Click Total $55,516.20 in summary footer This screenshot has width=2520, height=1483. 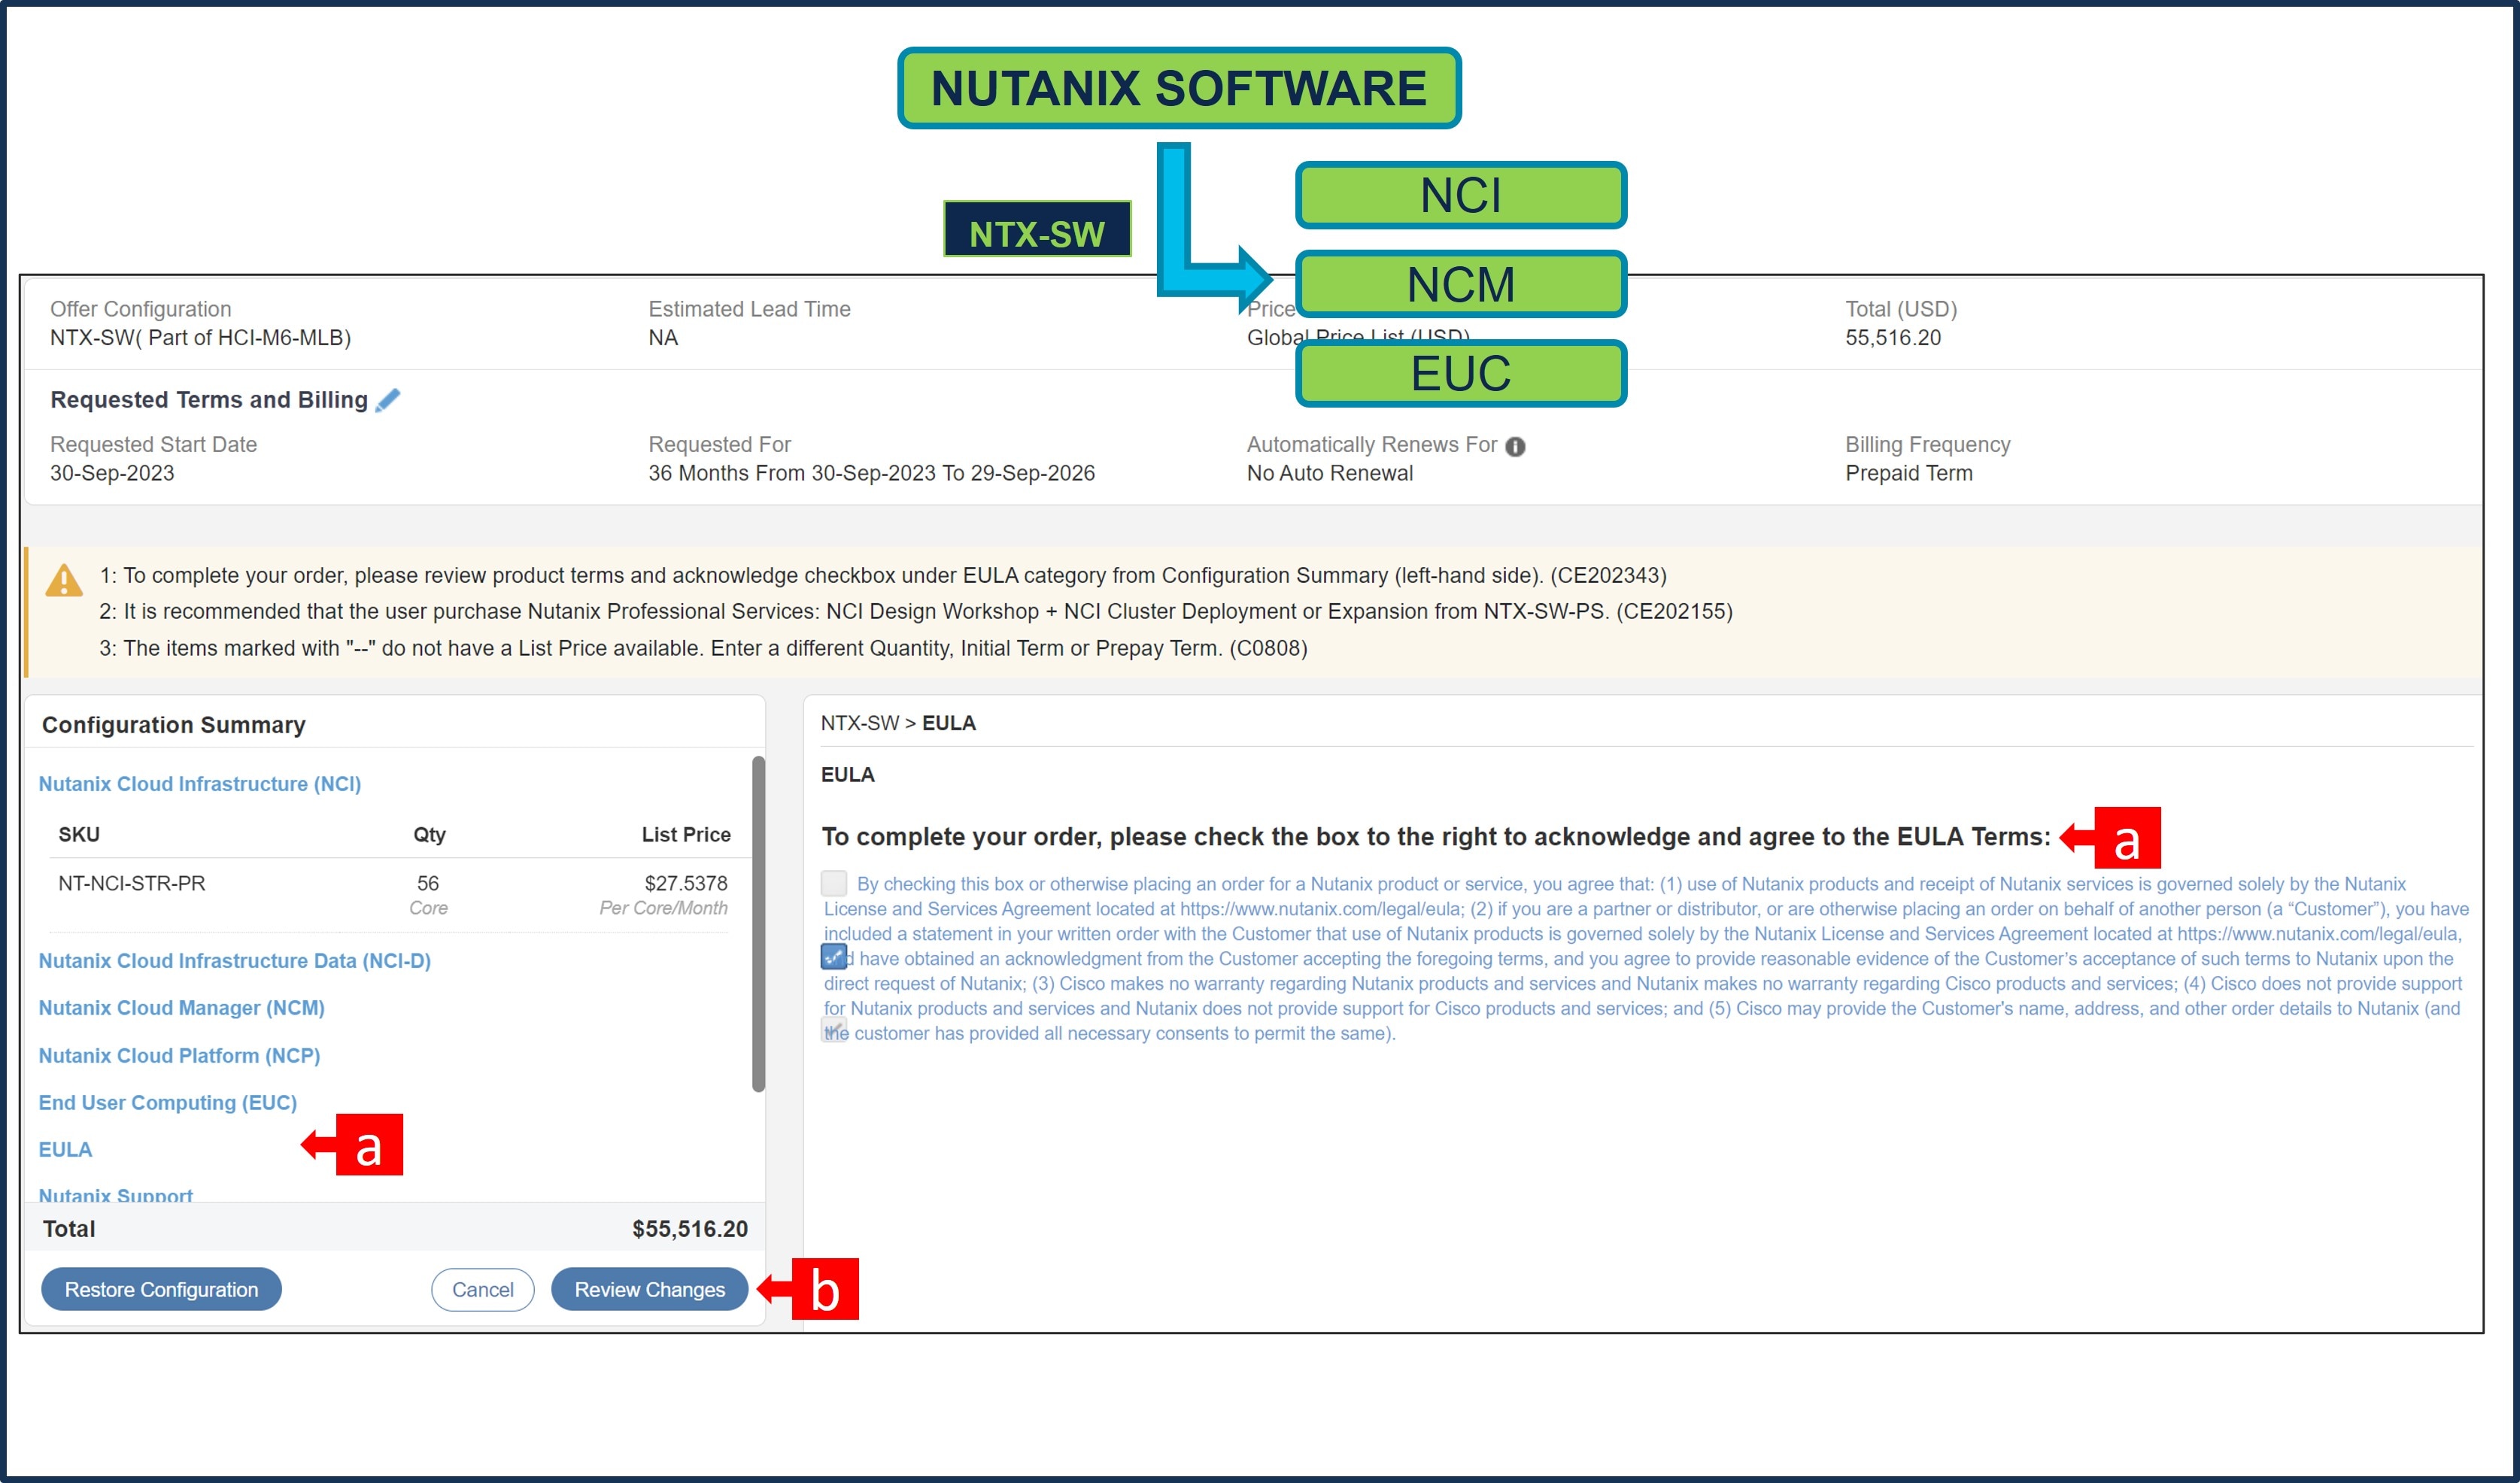coord(690,1229)
